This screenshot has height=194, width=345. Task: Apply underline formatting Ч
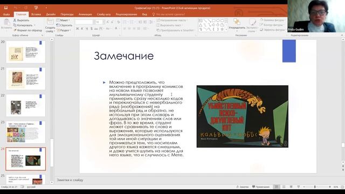coord(87,29)
